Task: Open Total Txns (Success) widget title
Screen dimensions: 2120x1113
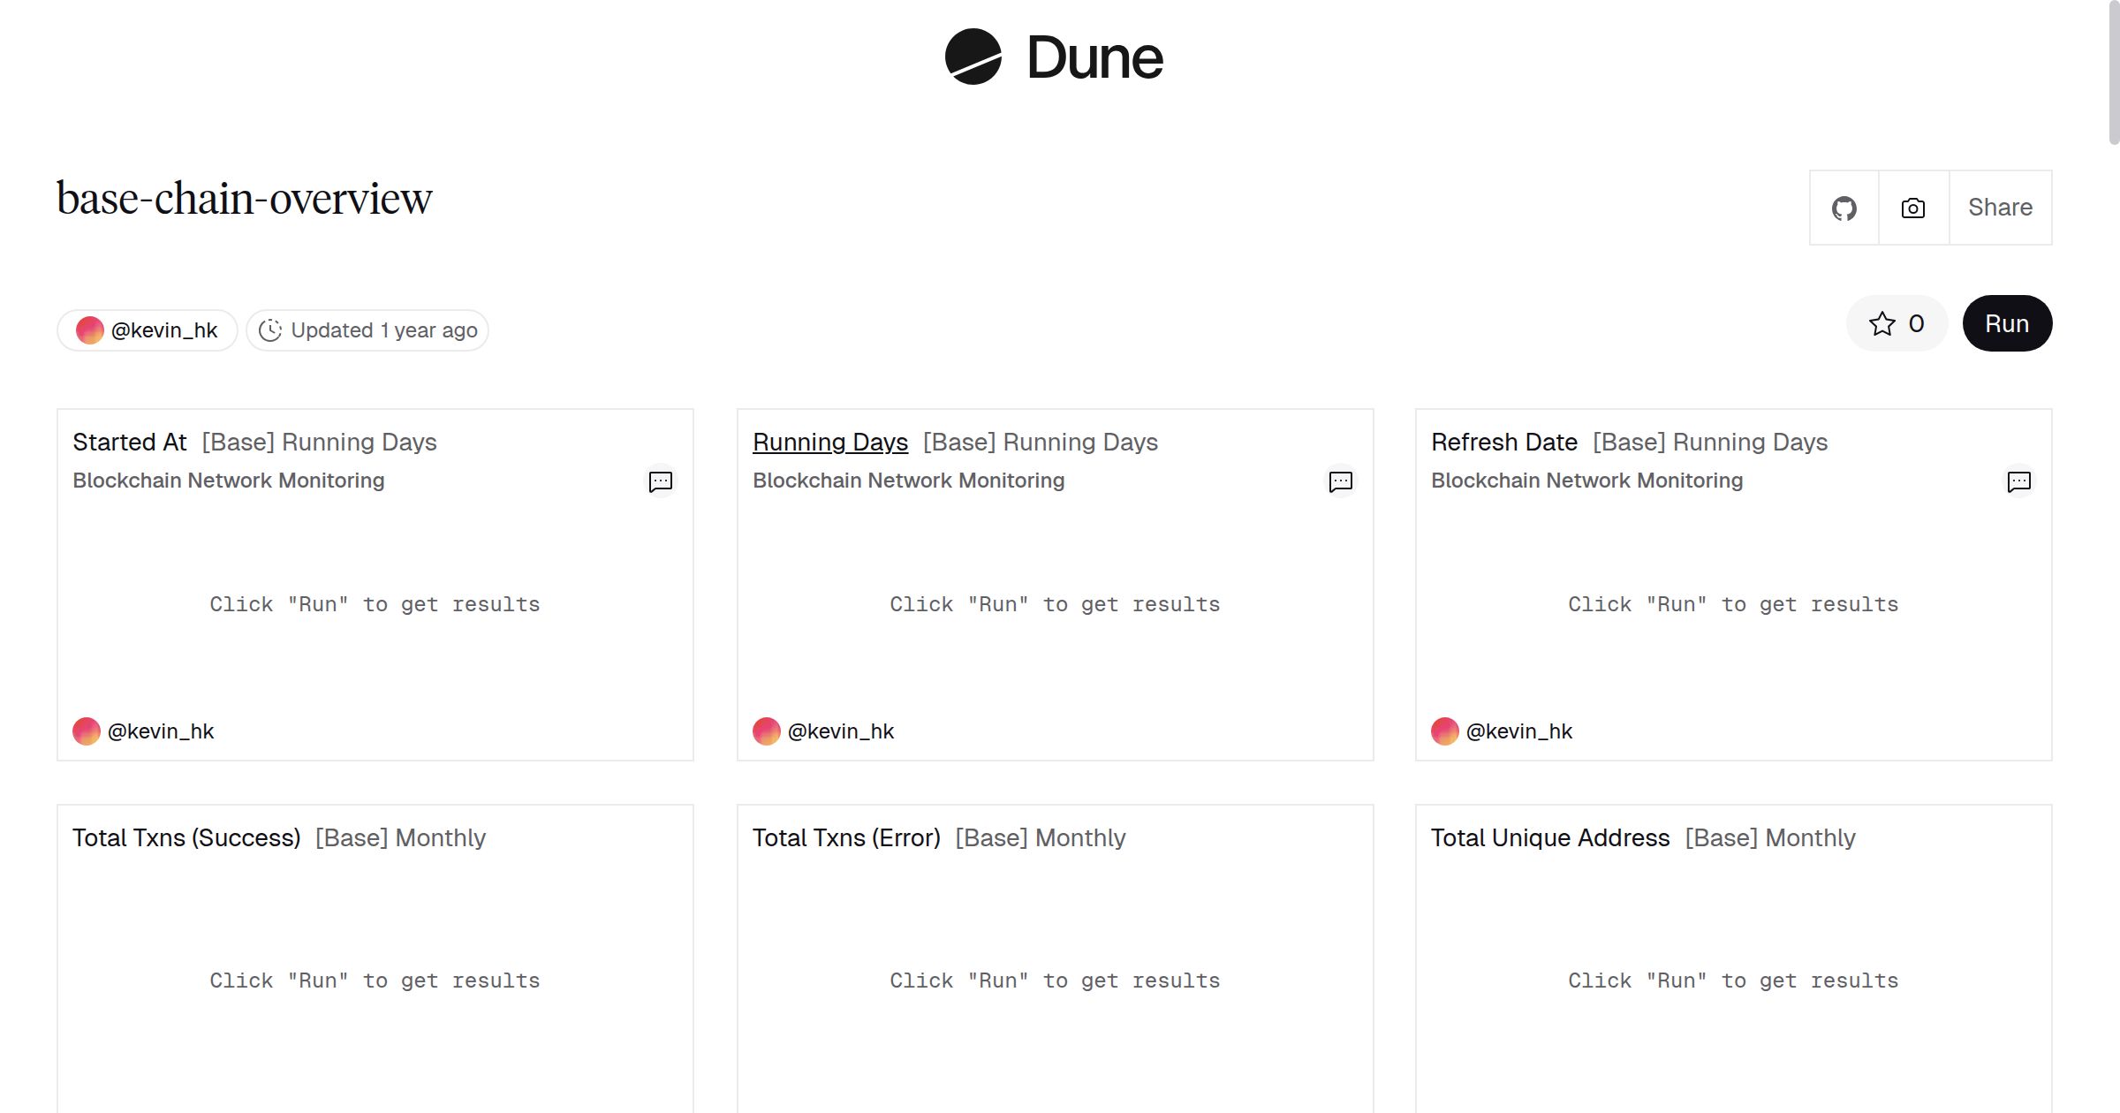Action: point(186,837)
